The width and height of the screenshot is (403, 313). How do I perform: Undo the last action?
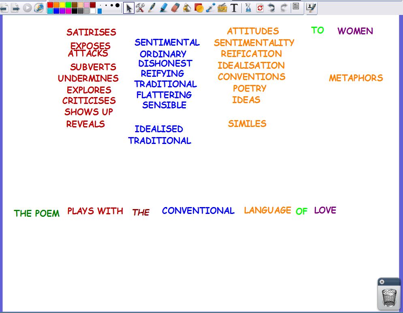point(272,8)
